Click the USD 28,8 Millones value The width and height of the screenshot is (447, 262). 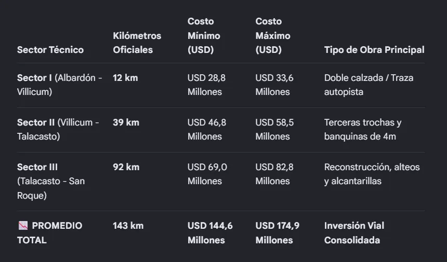[x=207, y=85]
